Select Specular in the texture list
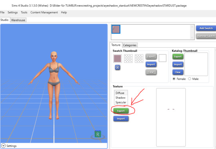The image size is (216, 149). pos(121,103)
